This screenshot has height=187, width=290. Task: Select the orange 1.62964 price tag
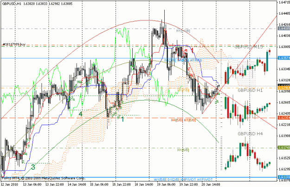pyautogui.click(x=284, y=88)
